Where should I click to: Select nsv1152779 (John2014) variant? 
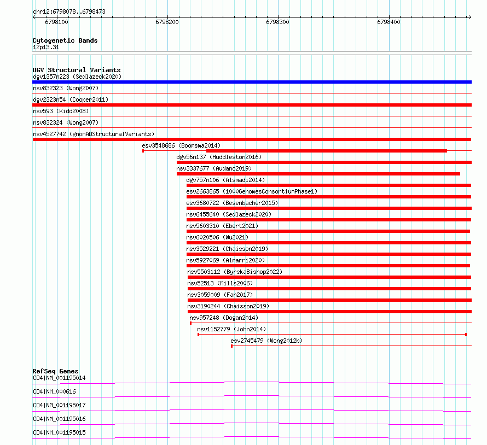(231, 329)
